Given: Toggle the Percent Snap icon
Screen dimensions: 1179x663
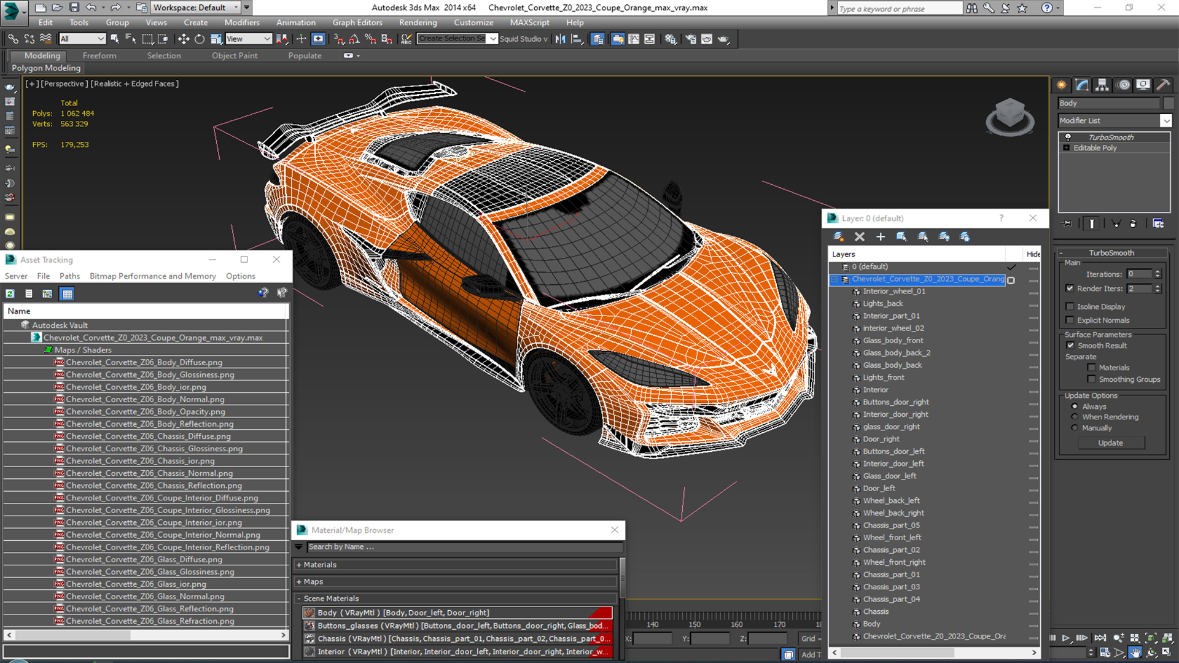Looking at the screenshot, I should click(x=370, y=39).
